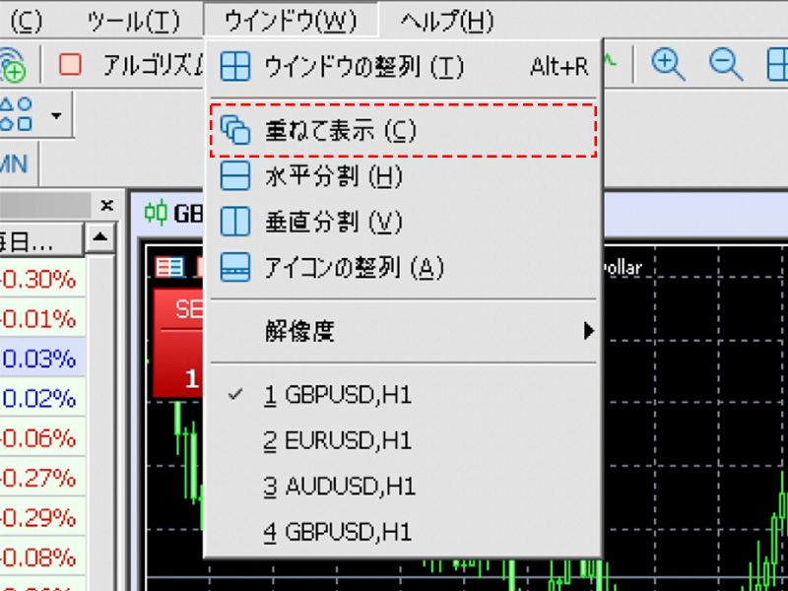Click the アルゴリズム trading button
Screen dimensions: 788x591
(138, 62)
